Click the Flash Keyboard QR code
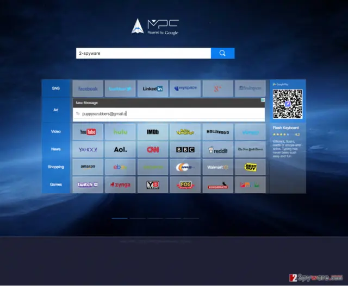This screenshot has height=286, width=348. [288, 104]
